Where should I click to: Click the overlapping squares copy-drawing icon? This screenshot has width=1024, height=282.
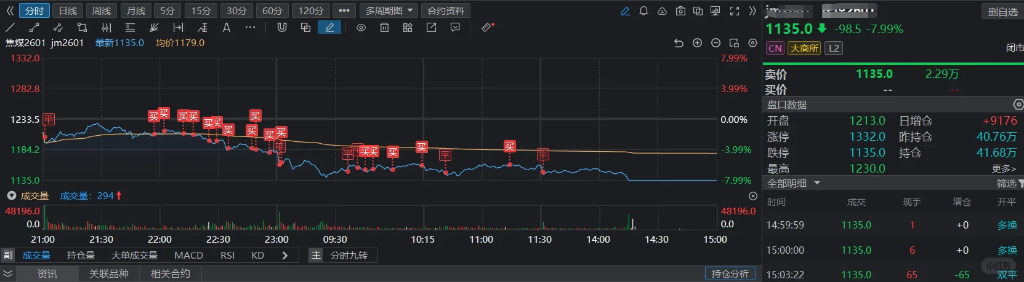(x=305, y=28)
